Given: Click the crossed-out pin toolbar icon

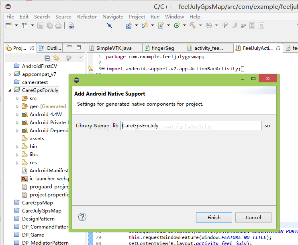Looking at the screenshot, I should [x=109, y=25].
